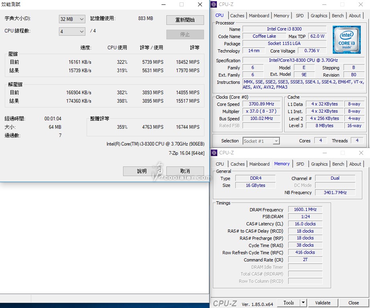Click the Command Rate value 2T
This screenshot has width=370, height=308.
click(305, 259)
